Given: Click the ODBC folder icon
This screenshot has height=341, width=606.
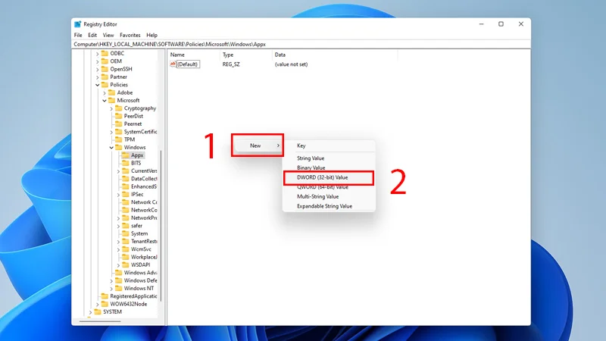Looking at the screenshot, I should click(105, 53).
